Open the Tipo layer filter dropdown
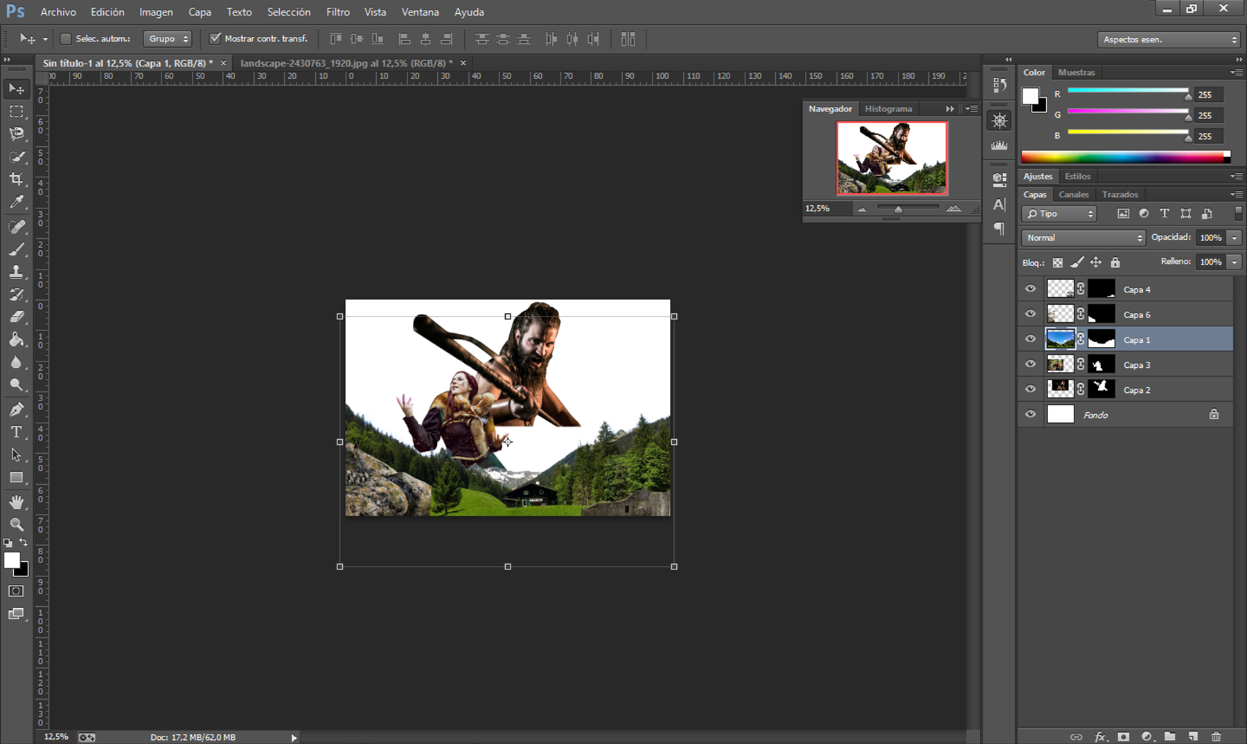 pyautogui.click(x=1059, y=214)
